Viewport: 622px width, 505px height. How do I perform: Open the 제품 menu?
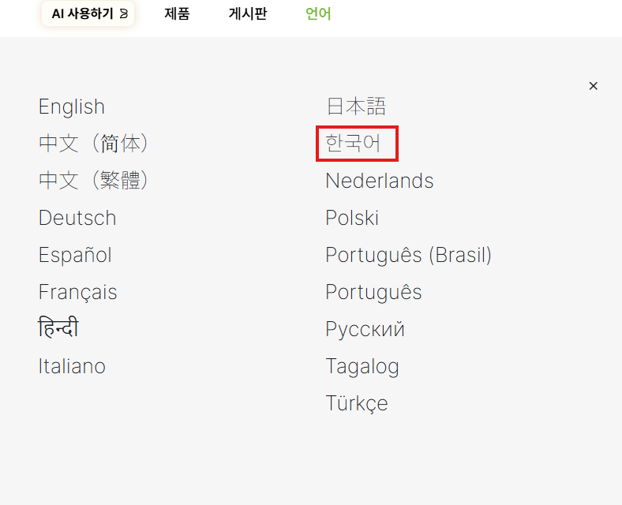(x=177, y=14)
